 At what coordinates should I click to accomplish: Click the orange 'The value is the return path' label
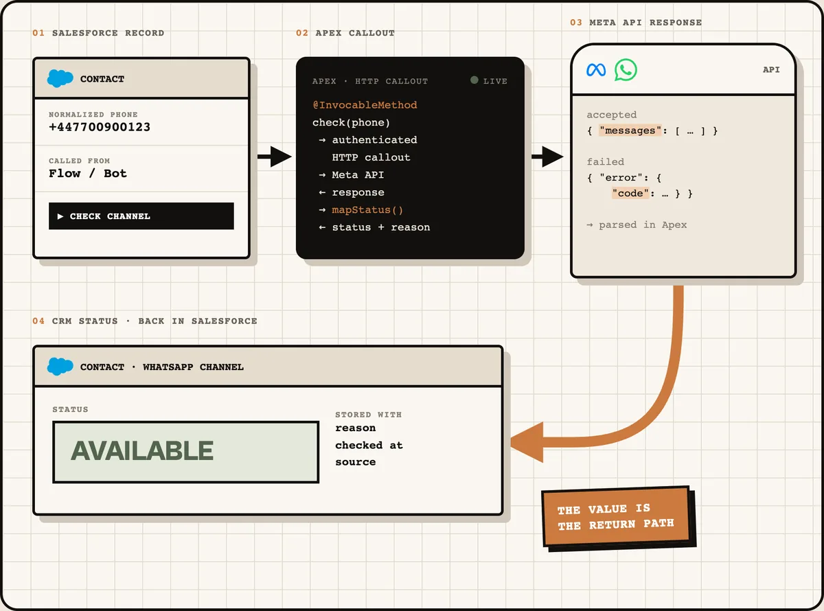[x=616, y=517]
